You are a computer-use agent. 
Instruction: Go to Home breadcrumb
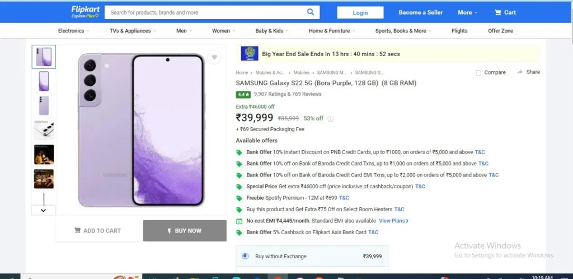[x=242, y=73]
